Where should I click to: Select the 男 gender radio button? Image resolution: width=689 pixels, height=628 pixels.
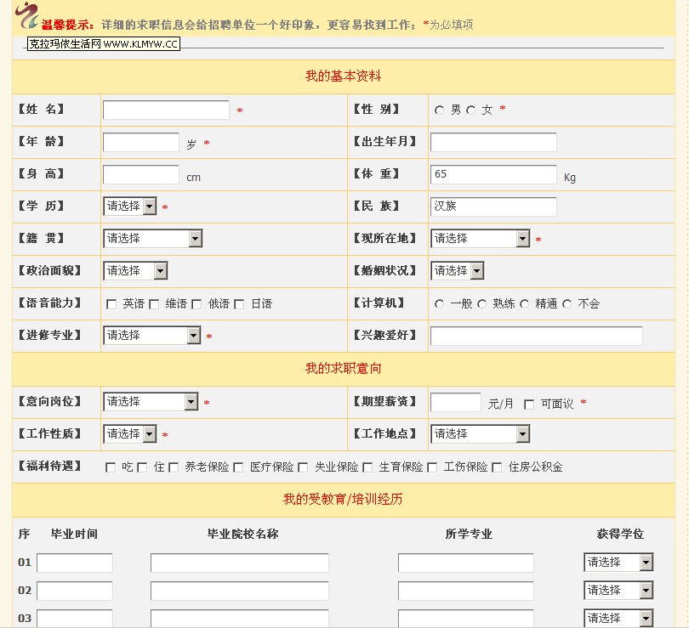click(439, 110)
